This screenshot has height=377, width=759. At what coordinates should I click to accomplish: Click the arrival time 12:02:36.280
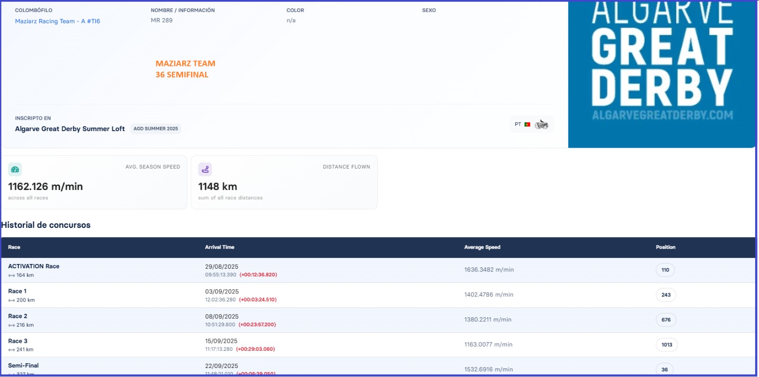coord(220,300)
